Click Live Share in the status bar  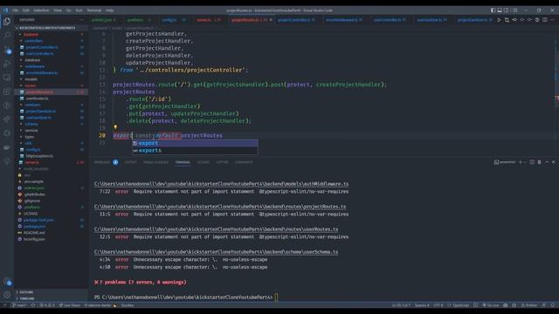pyautogui.click(x=70, y=305)
